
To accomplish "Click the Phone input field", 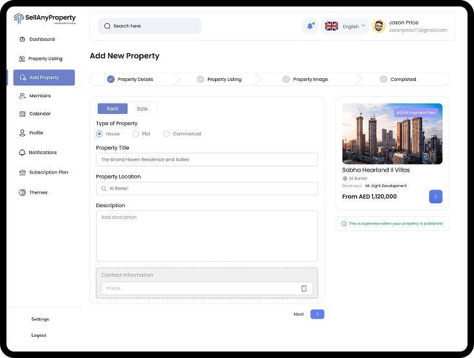I will tap(207, 289).
